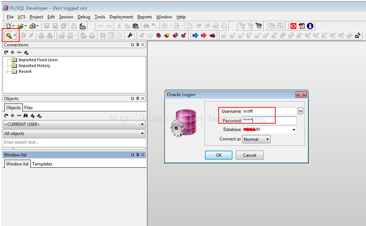Maximize the Objects panel square icon

(x=133, y=98)
